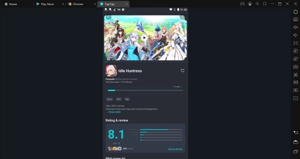Open the emulator hamburger menu

[x=257, y=4]
